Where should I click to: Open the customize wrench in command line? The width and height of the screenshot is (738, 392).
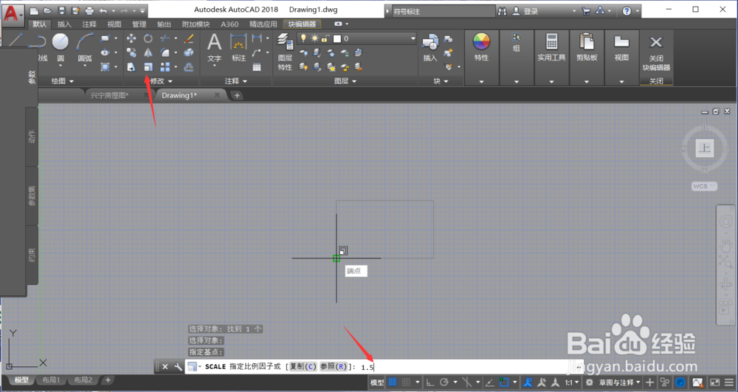tap(178, 367)
